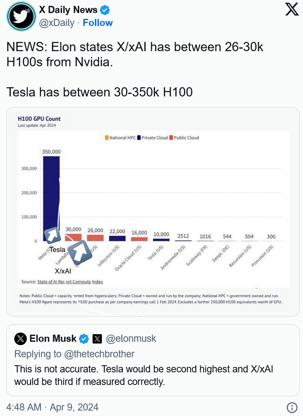
Task: Click the X affiliation badge beside Elon Musk
Action: 97,339
